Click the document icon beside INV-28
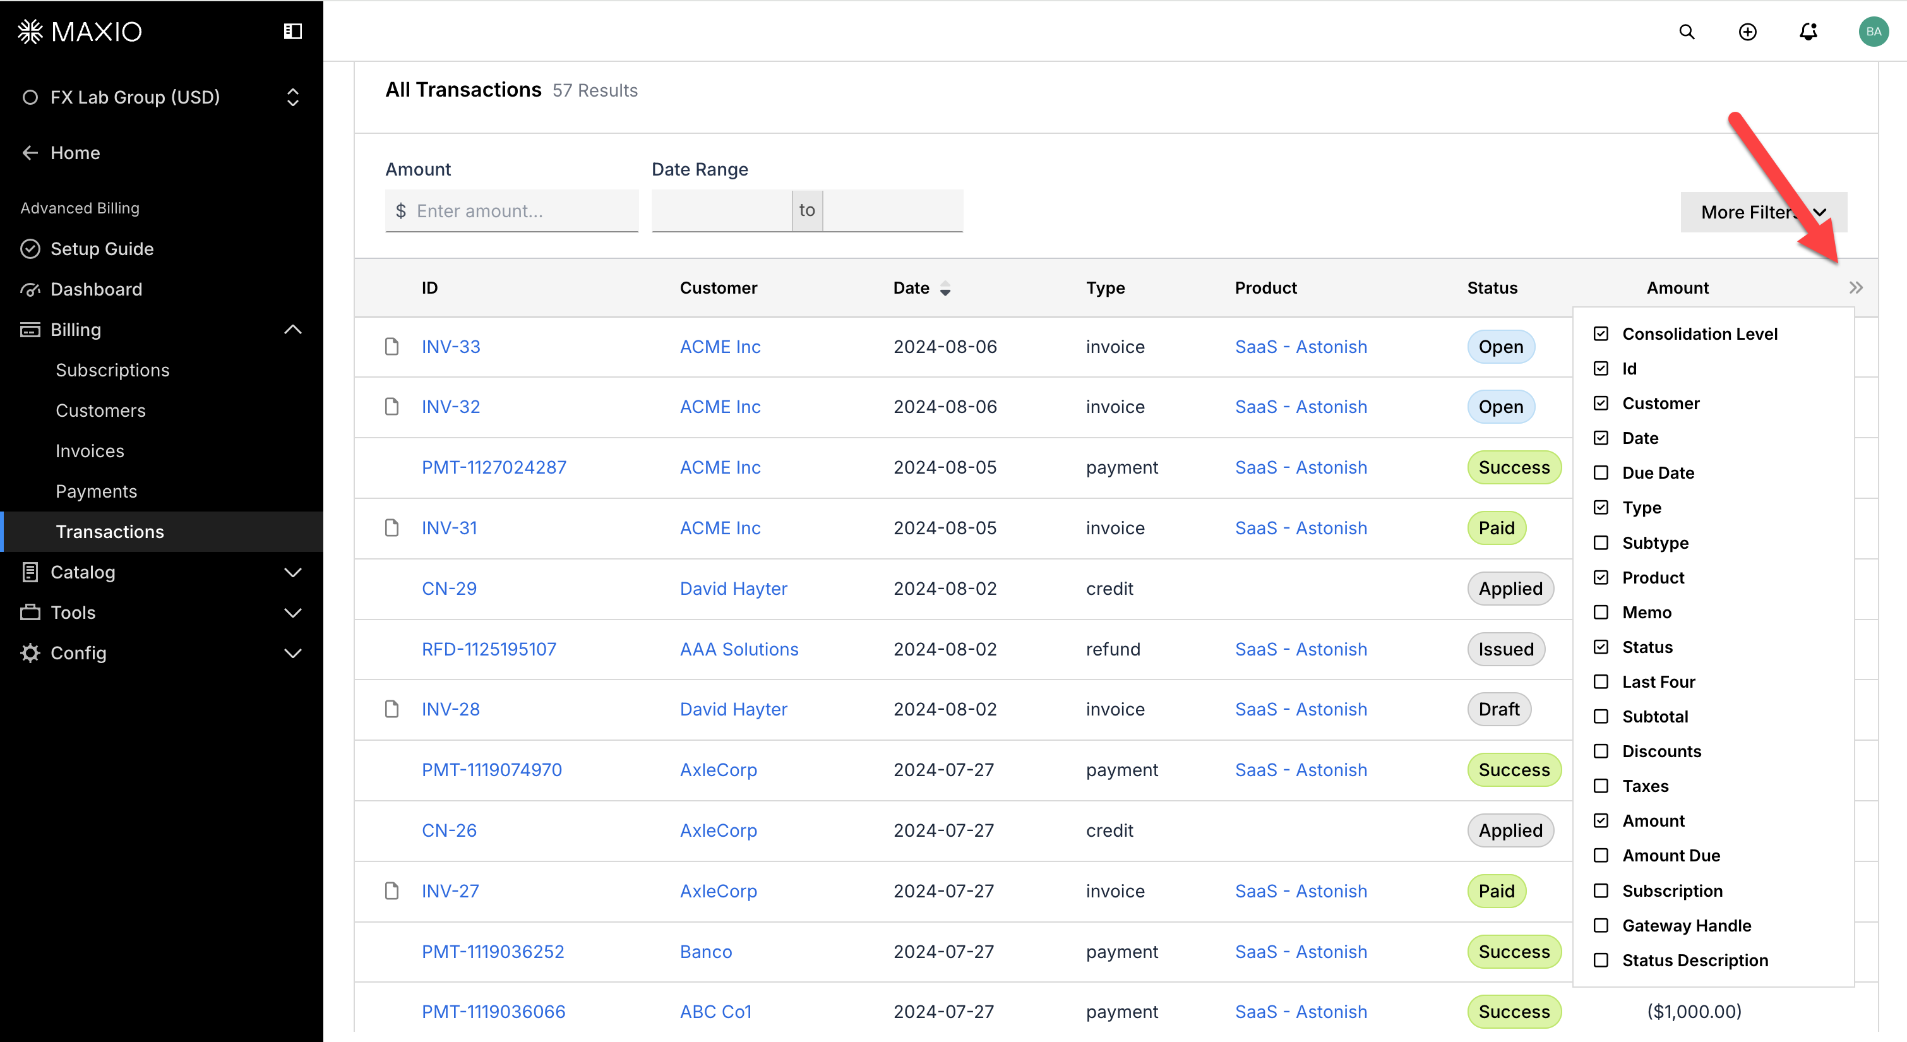The width and height of the screenshot is (1907, 1042). click(x=392, y=709)
